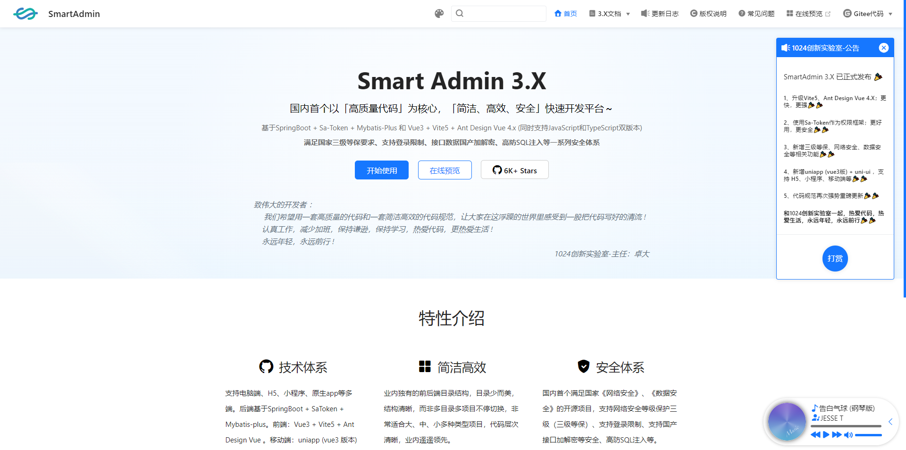906x450 pixels.
Task: Click the shield icon beside 安全体系
Action: point(584,366)
